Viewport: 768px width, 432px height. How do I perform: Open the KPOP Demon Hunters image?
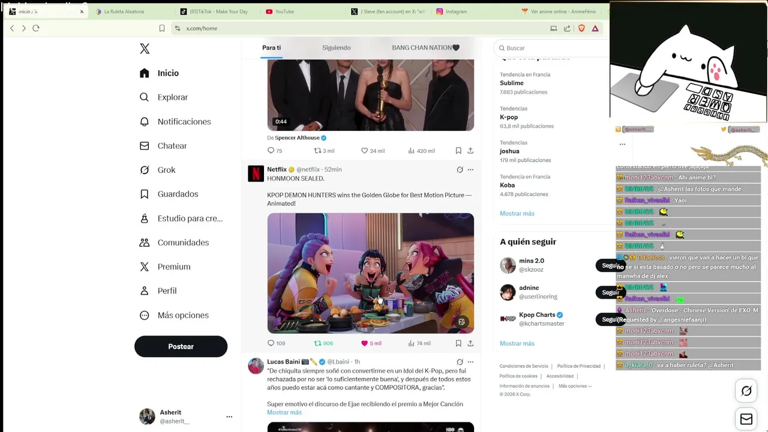point(370,273)
